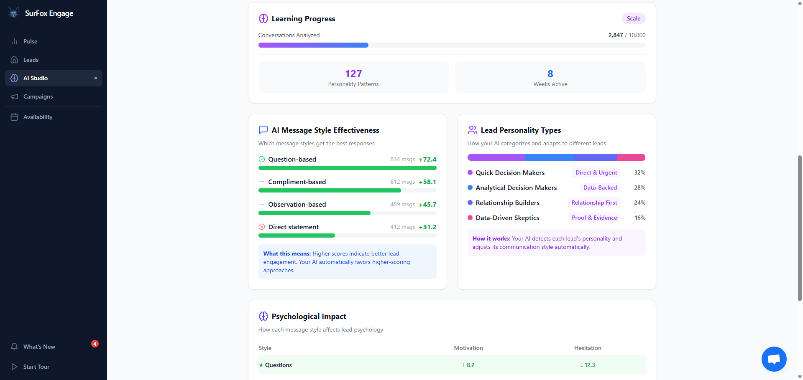Click the Lead Personality Types people icon
Viewport: 803px width, 380px height.
(473, 130)
